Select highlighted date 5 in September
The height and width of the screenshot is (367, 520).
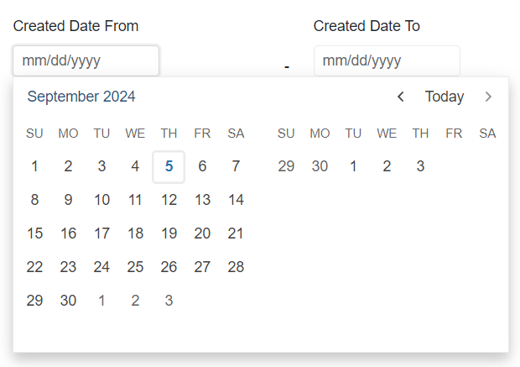tap(169, 166)
